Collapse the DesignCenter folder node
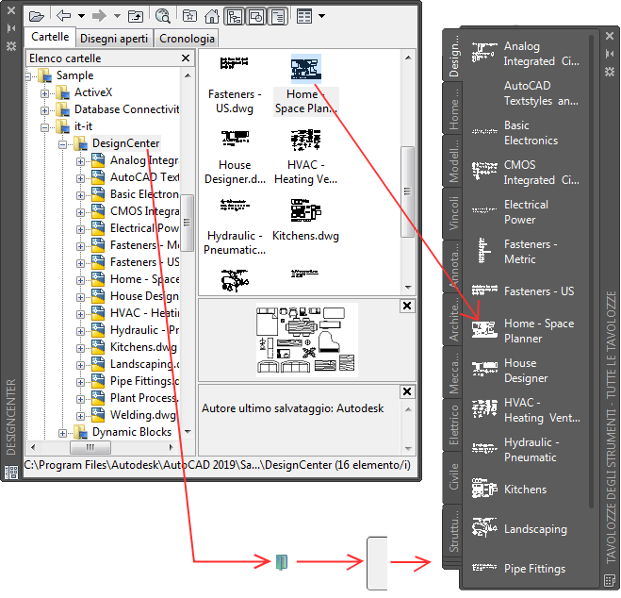 pos(62,144)
